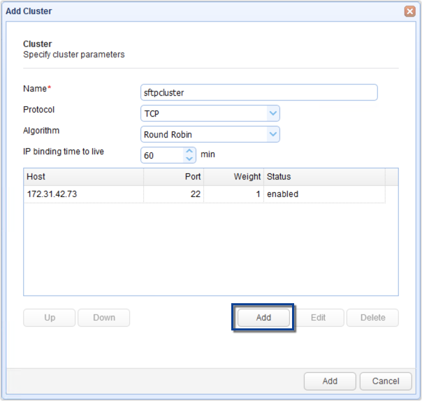
Task: Close the Add Cluster dialog
Action: [x=409, y=11]
